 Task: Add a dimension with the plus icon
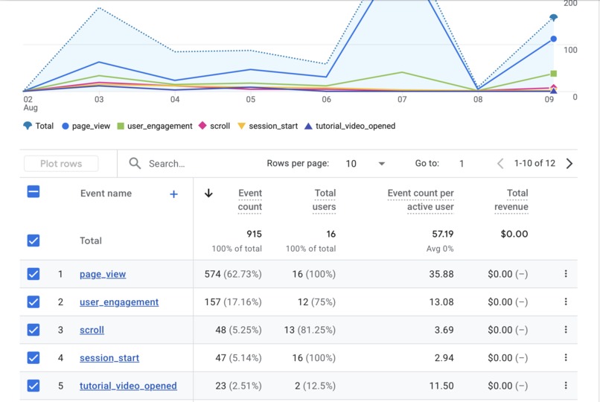click(x=173, y=194)
